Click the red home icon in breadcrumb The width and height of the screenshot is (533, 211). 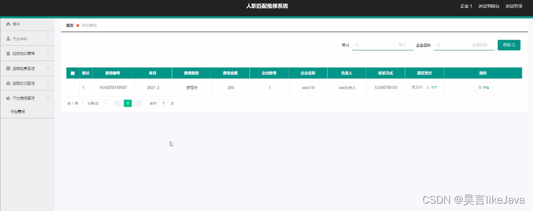(78, 25)
